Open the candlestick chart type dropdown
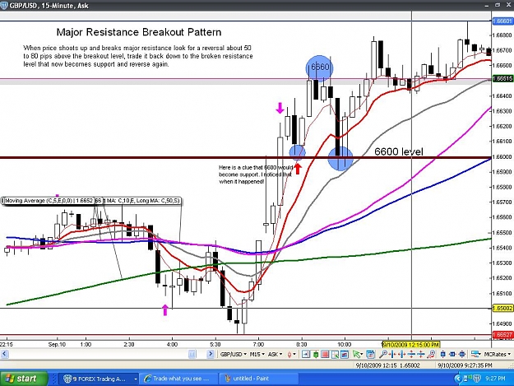 pyautogui.click(x=291, y=354)
